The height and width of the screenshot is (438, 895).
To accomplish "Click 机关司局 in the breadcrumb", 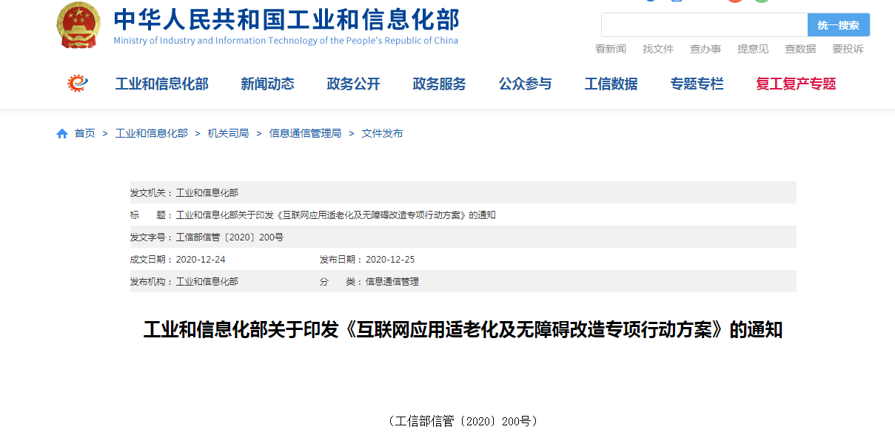I will (x=228, y=134).
